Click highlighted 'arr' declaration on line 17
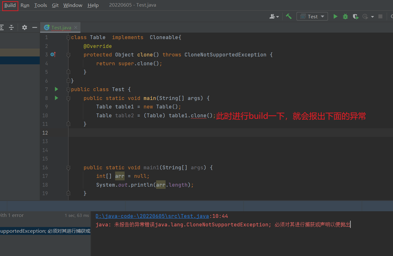 point(120,176)
